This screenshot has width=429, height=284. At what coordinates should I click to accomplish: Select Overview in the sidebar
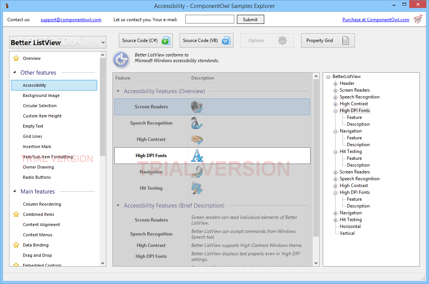click(32, 58)
